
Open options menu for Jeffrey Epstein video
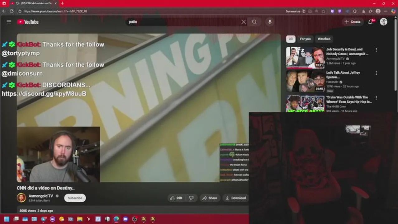point(376,73)
